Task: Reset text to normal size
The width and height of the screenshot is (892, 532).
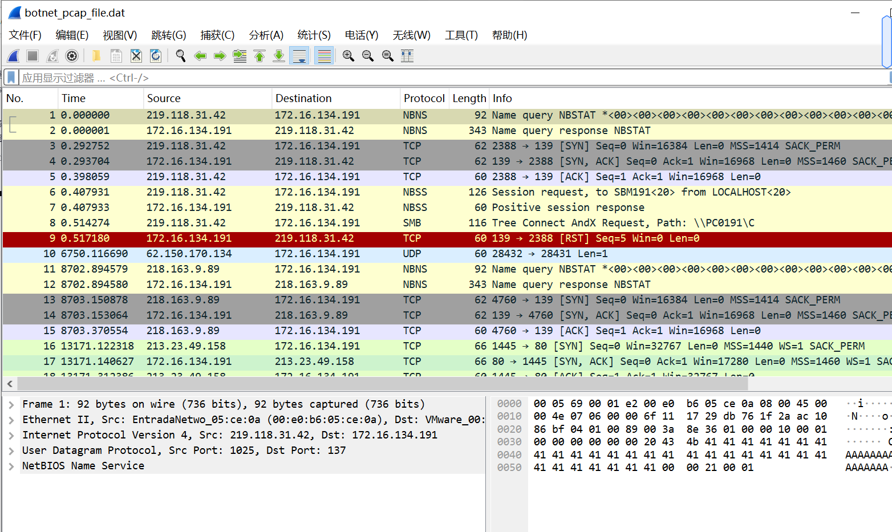Action: 388,56
